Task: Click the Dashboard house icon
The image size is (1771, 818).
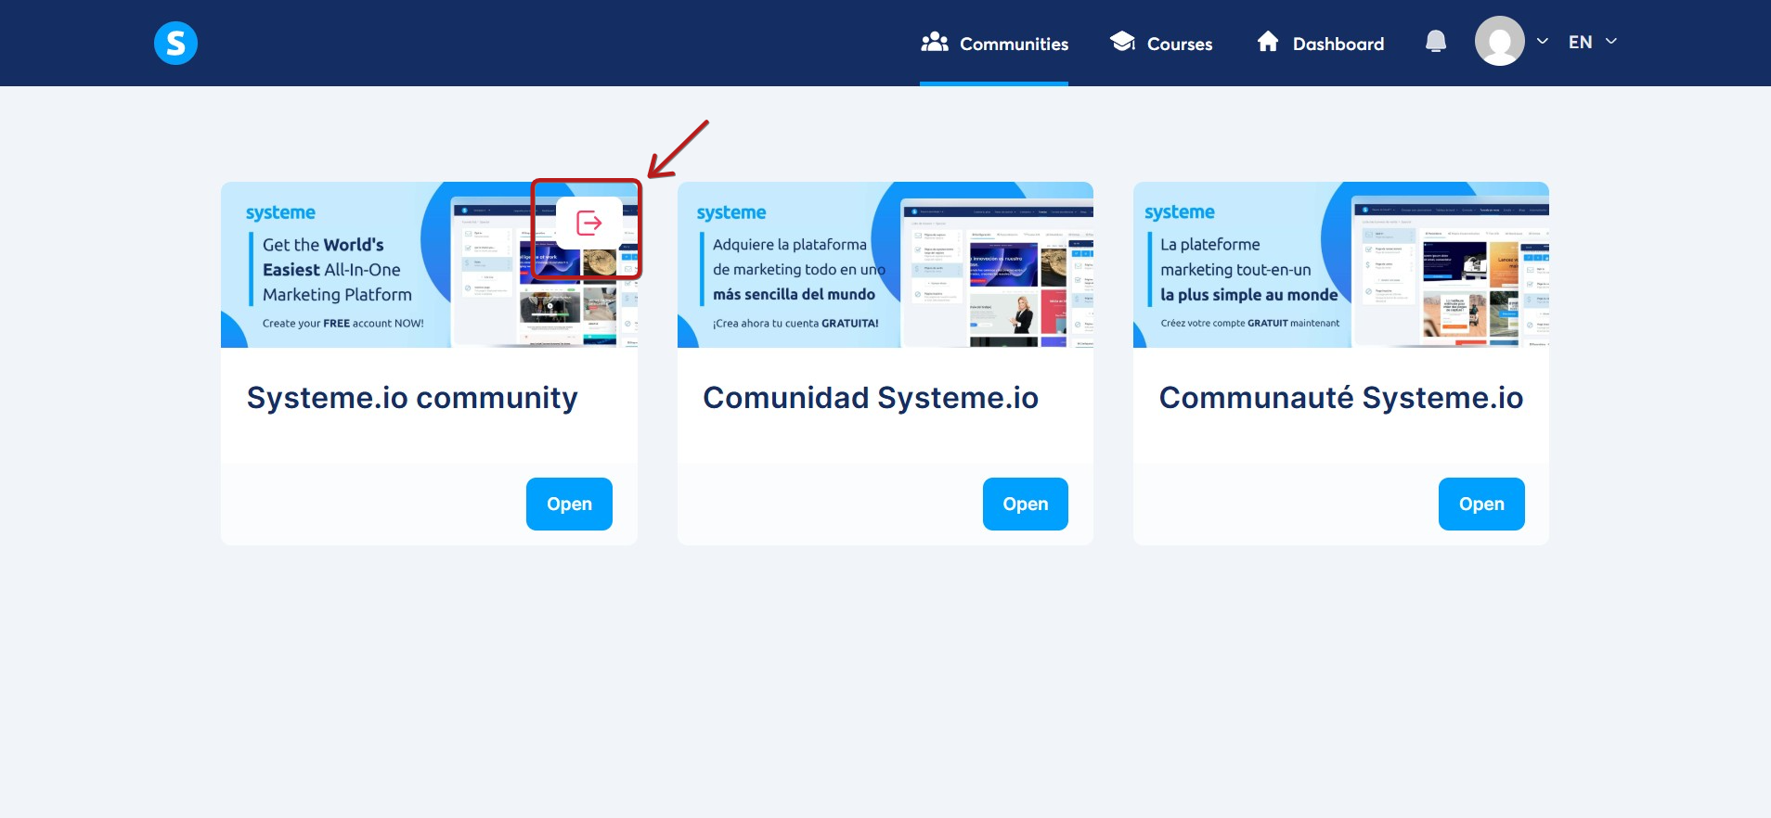Action: point(1268,42)
